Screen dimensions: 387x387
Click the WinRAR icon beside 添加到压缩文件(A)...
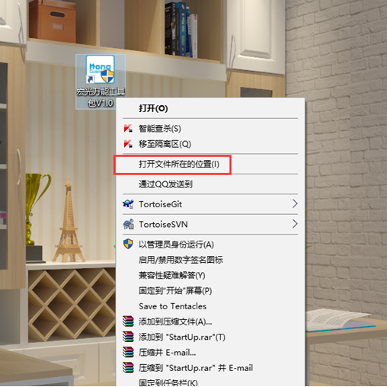pyautogui.click(x=128, y=321)
